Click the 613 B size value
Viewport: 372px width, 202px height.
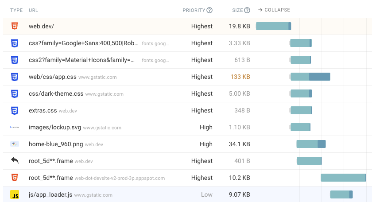(242, 60)
